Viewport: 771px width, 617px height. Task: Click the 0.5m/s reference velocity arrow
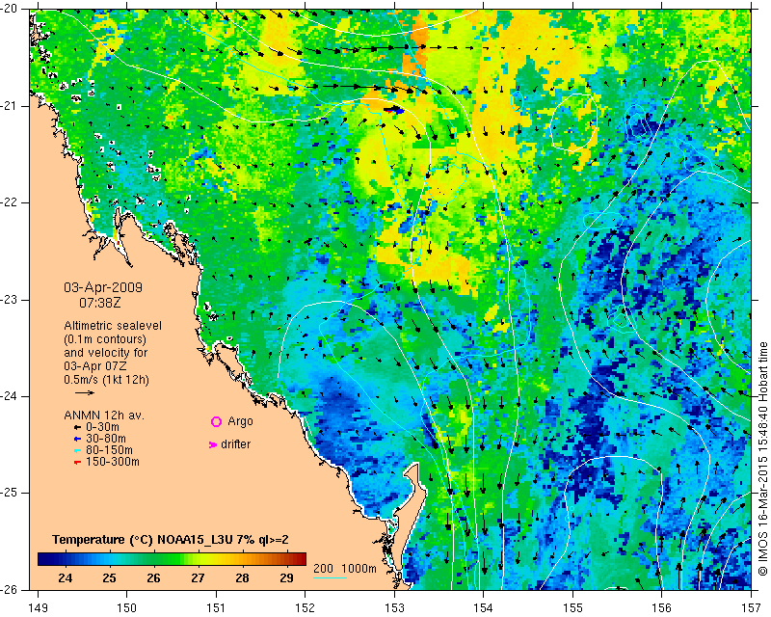85,392
